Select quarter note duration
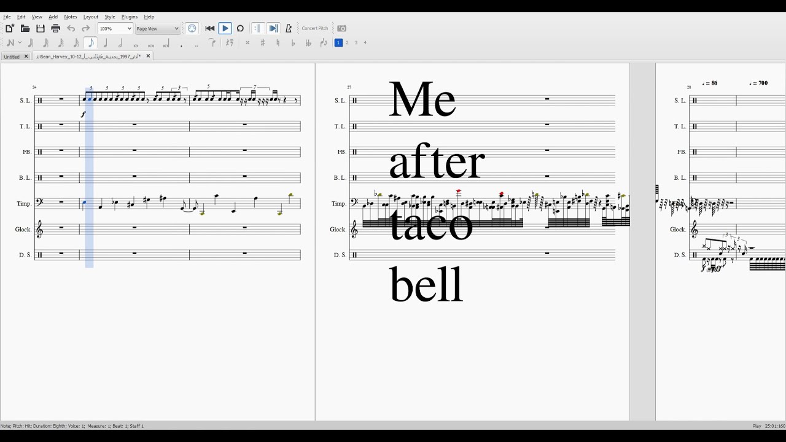Screen dimensions: 786x442 click(x=106, y=43)
